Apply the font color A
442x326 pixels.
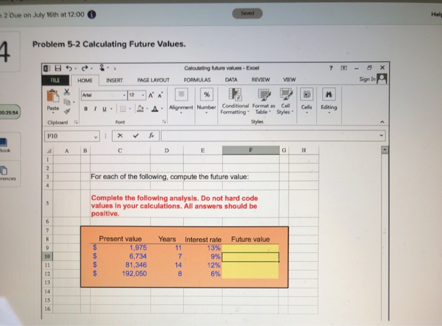tap(155, 108)
